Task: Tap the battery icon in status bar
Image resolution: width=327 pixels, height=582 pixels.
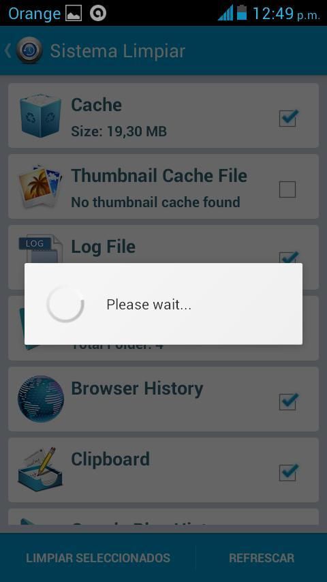Action: [x=242, y=13]
